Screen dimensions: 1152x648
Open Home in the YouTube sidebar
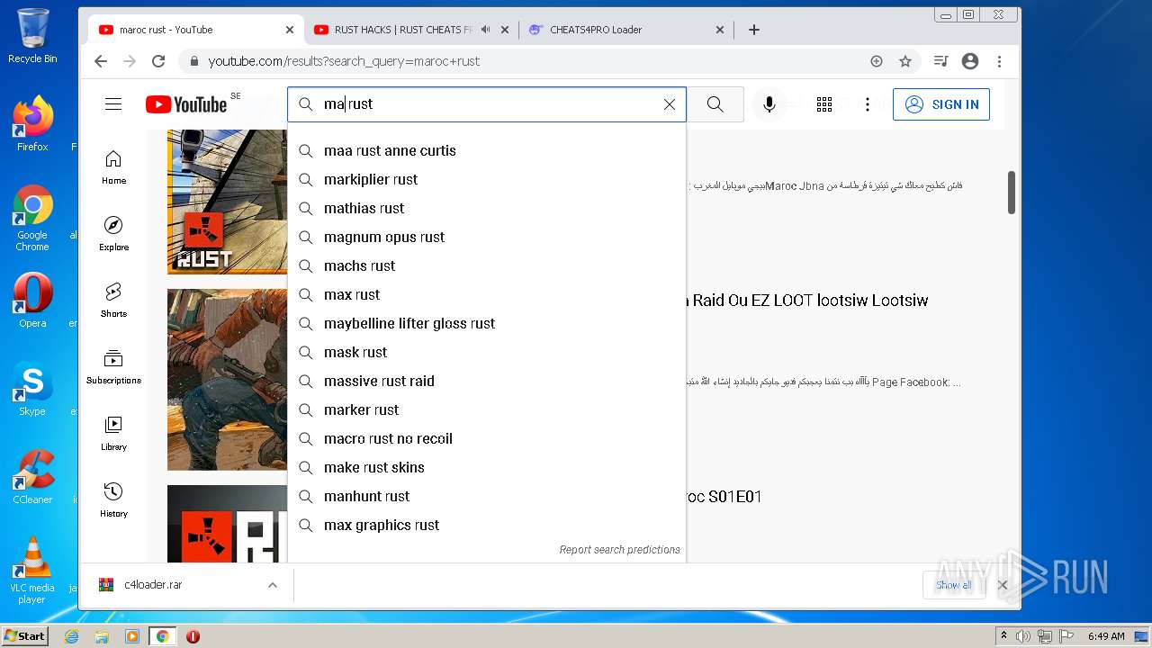114,167
